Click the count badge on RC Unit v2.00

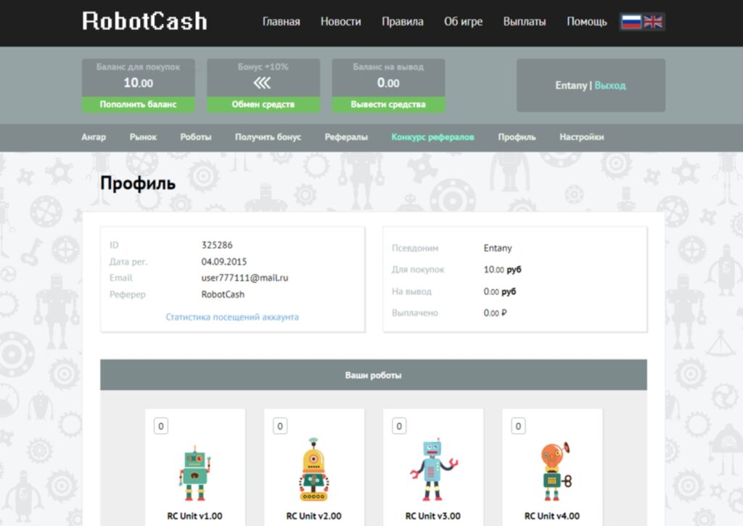[280, 426]
